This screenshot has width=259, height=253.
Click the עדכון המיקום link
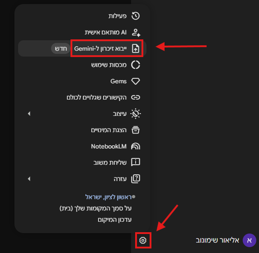pyautogui.click(x=115, y=220)
